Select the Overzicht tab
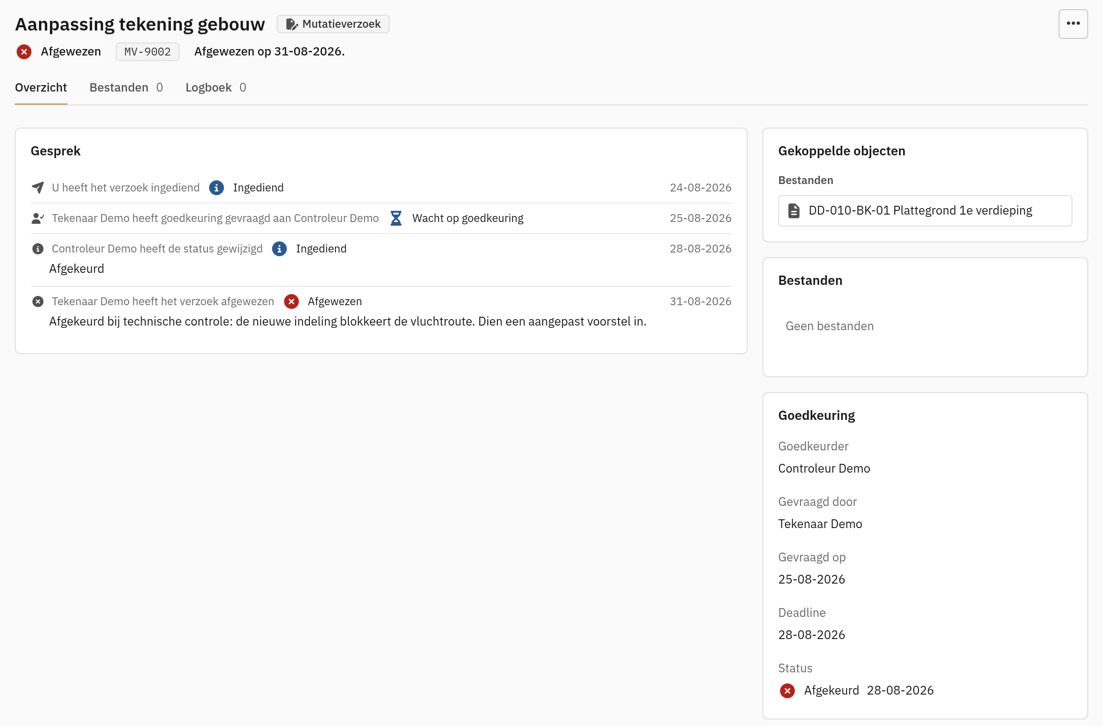Image resolution: width=1103 pixels, height=726 pixels. point(41,87)
